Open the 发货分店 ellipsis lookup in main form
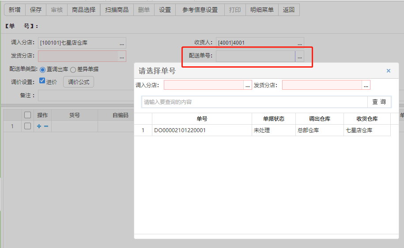This screenshot has height=248, width=404. click(x=122, y=56)
